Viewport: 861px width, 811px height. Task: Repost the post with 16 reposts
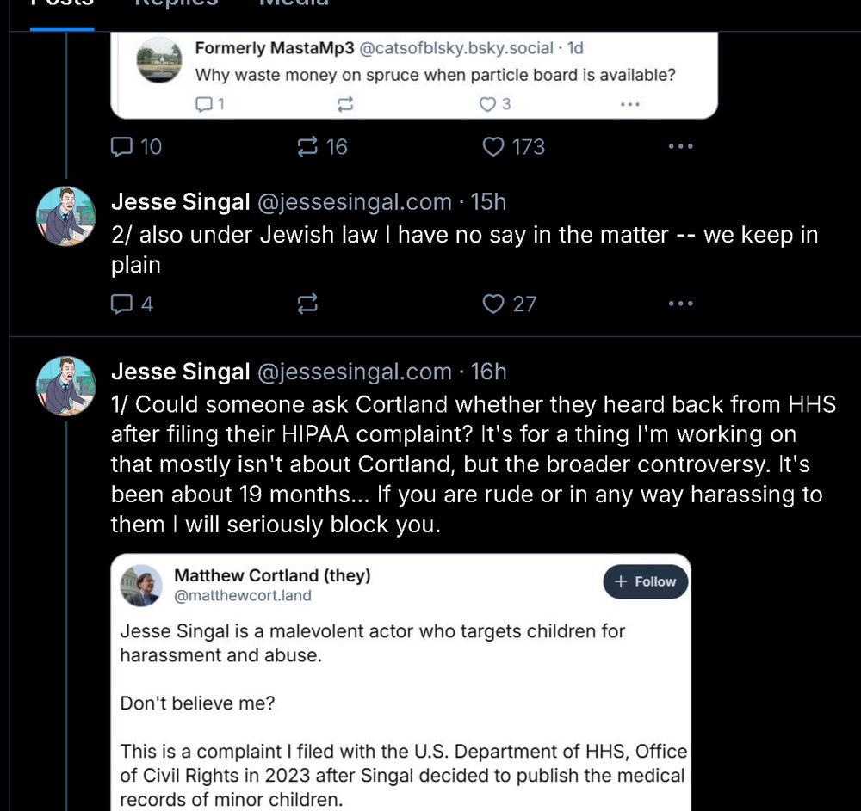click(x=307, y=147)
